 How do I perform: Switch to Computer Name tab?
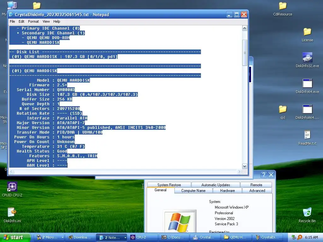tap(193, 191)
